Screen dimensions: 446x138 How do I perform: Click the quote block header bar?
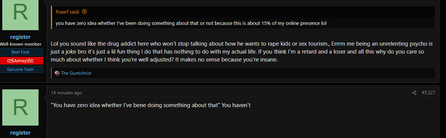point(243,12)
